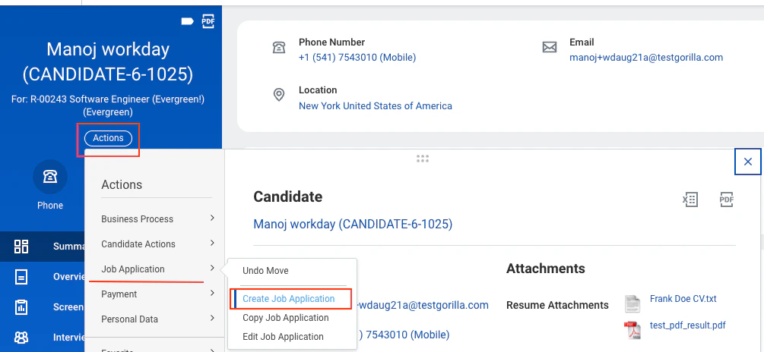Image resolution: width=764 pixels, height=352 pixels.
Task: Select Create Job Application
Action: pos(289,299)
